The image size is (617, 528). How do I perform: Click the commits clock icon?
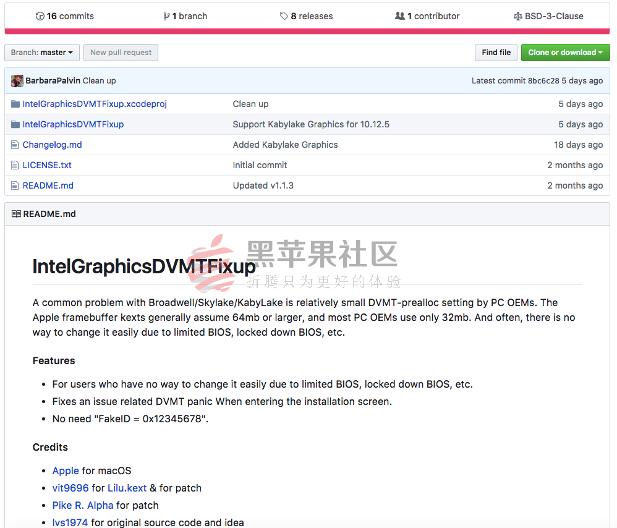pyautogui.click(x=40, y=16)
